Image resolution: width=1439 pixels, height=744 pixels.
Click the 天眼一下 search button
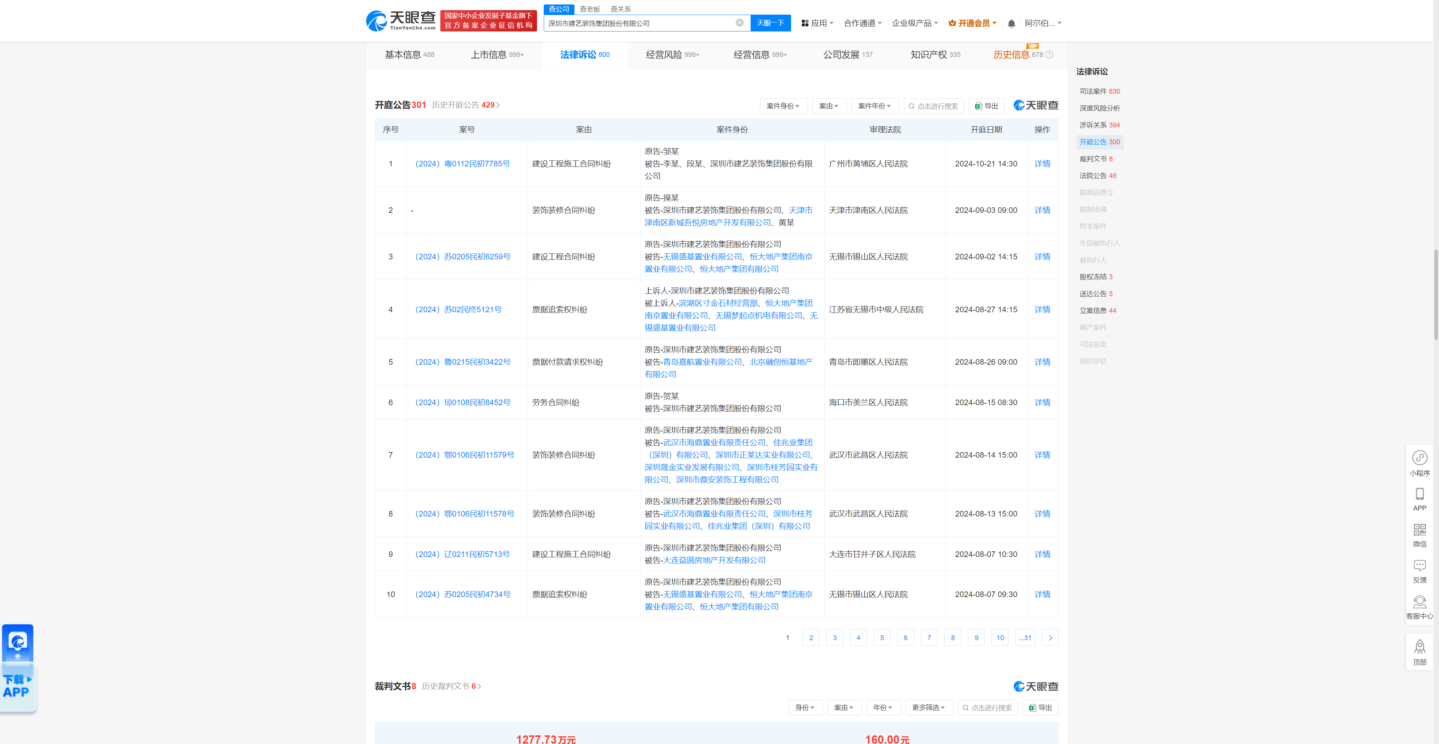(770, 23)
